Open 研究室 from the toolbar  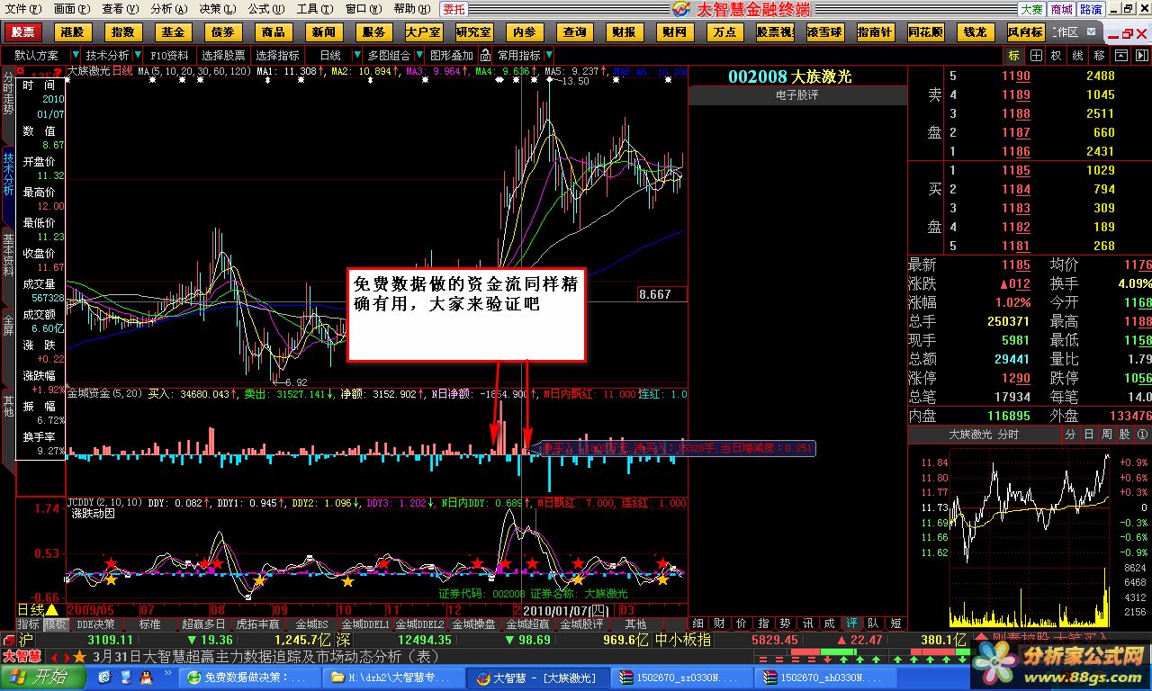point(474,31)
